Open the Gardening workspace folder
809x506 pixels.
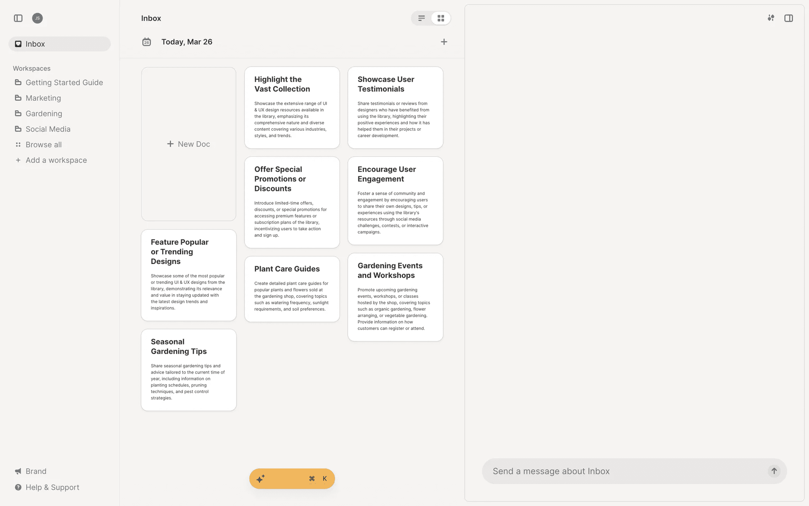[x=43, y=113]
